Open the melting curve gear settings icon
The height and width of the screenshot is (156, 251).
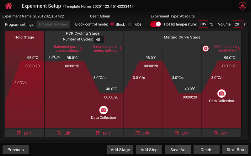206,48
